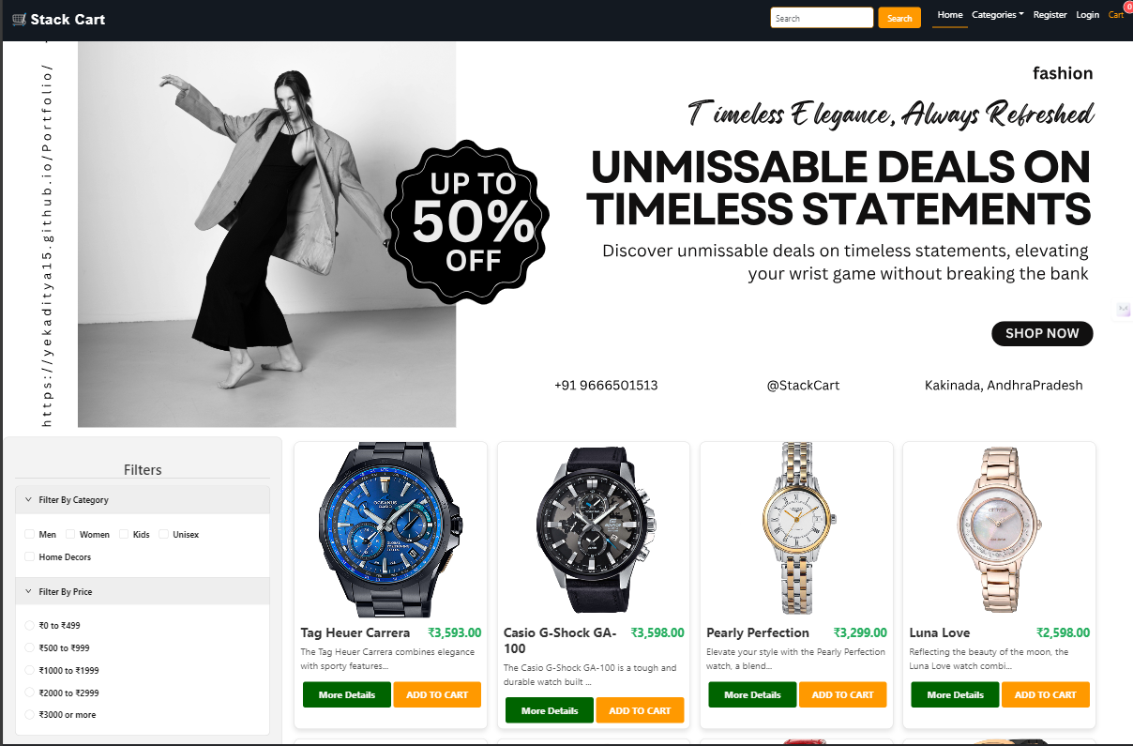Choose the ₹3000 or more price option
Viewport: 1133px width, 746px height.
click(29, 715)
